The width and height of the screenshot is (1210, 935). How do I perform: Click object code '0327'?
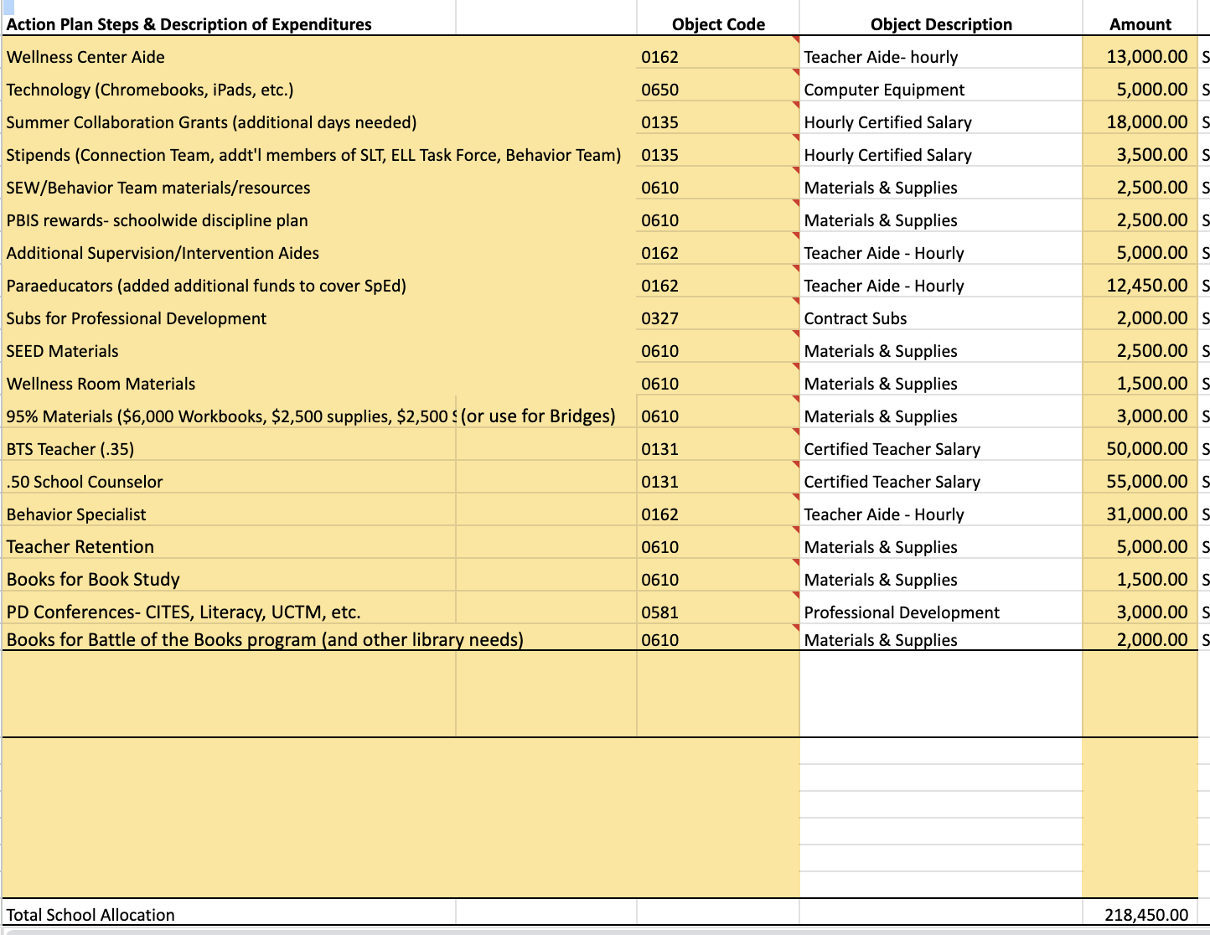(660, 318)
